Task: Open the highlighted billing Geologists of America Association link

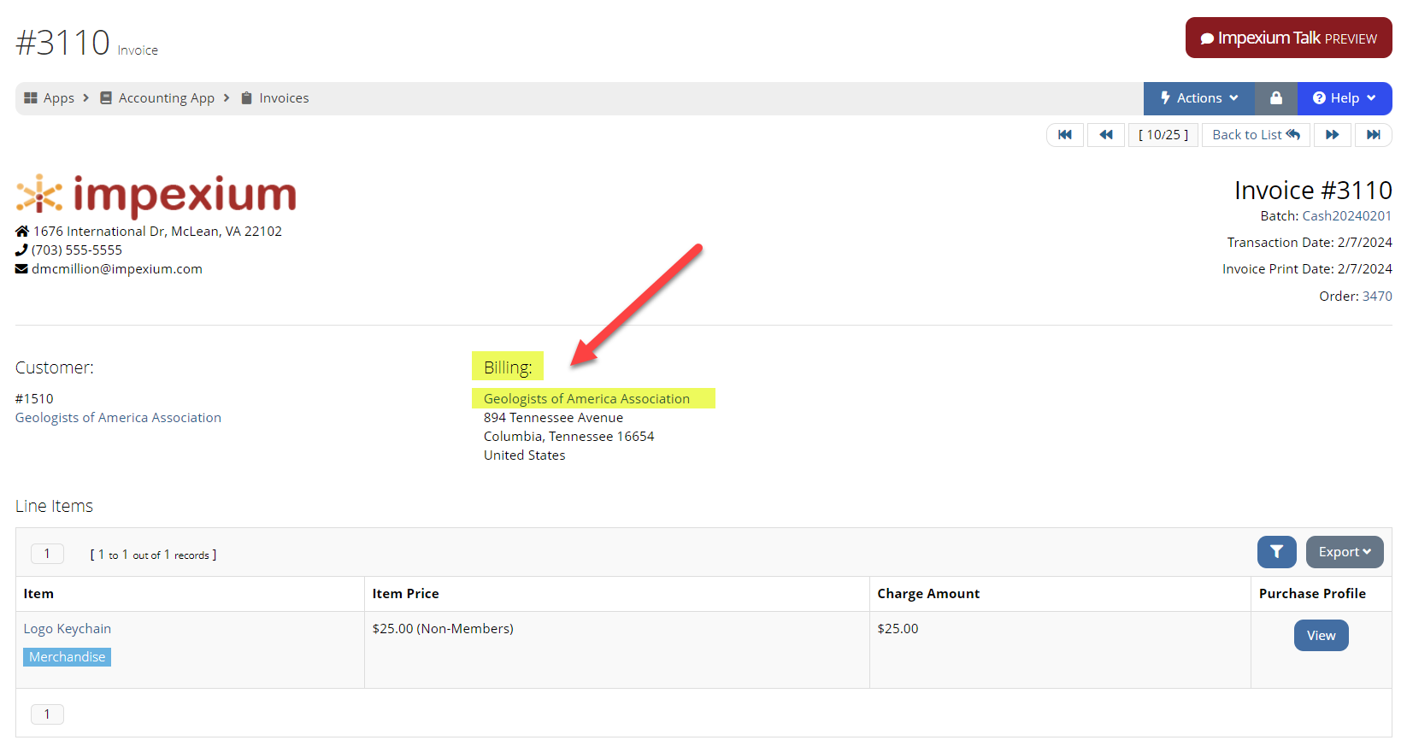Action: (586, 399)
